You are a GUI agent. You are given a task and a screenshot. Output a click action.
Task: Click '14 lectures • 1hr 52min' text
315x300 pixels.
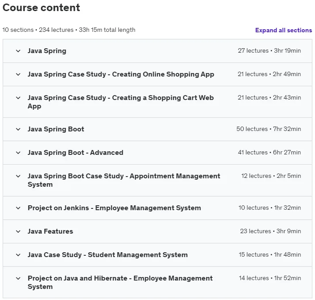pos(270,278)
